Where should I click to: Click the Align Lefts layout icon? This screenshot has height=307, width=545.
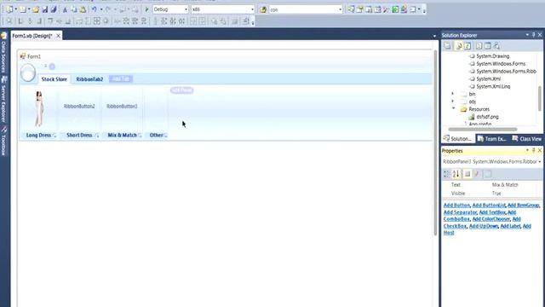click(20, 21)
